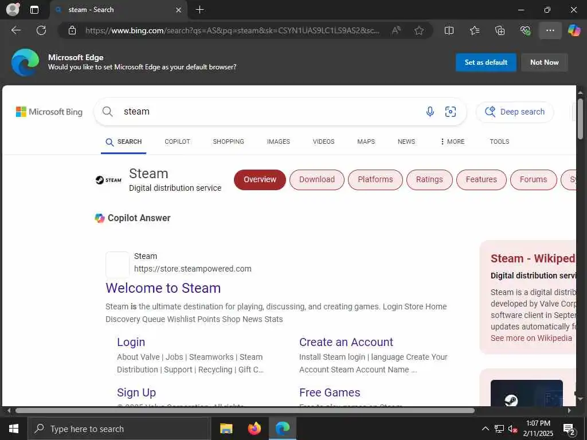Switch to the MAPS tab
Viewport: 587px width, 440px height.
[x=366, y=142]
